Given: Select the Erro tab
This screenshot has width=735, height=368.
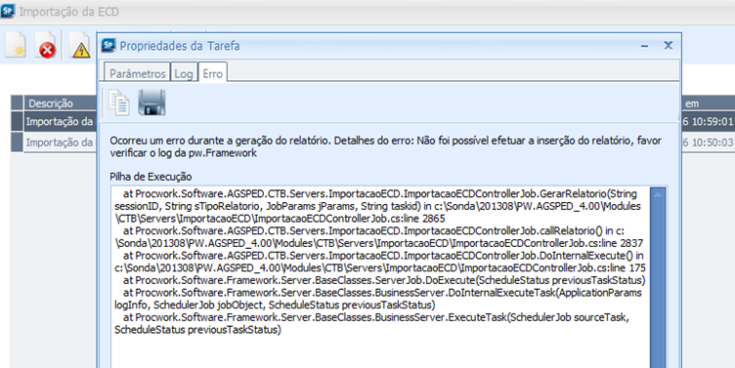Looking at the screenshot, I should (213, 72).
